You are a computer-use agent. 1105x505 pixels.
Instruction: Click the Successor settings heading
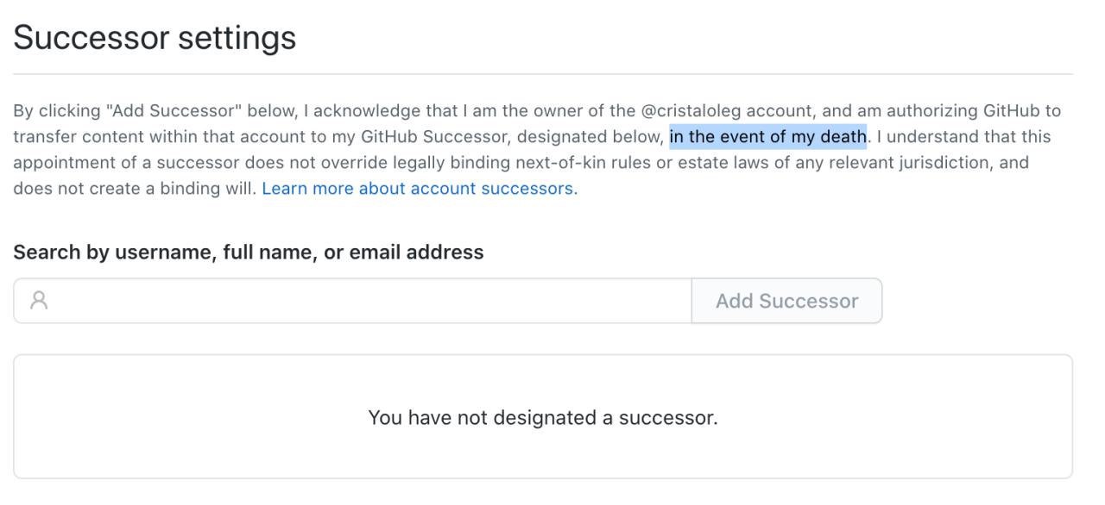155,37
